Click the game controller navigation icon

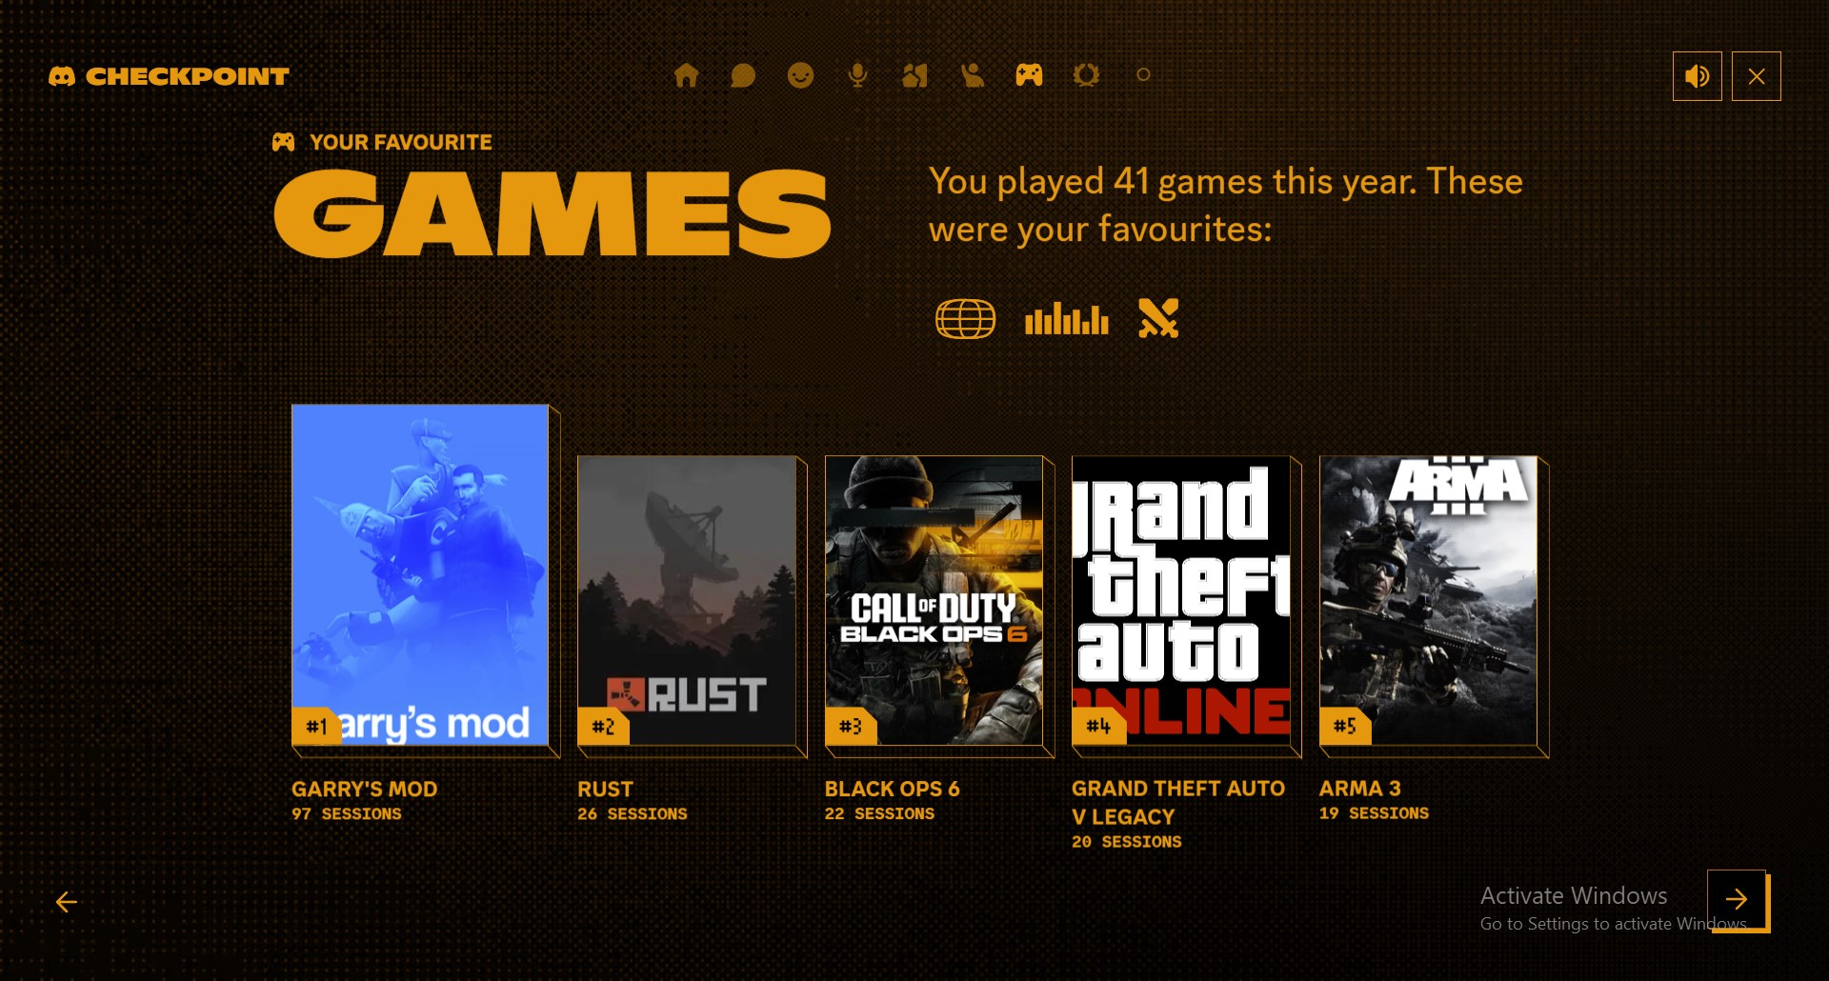click(x=1029, y=75)
